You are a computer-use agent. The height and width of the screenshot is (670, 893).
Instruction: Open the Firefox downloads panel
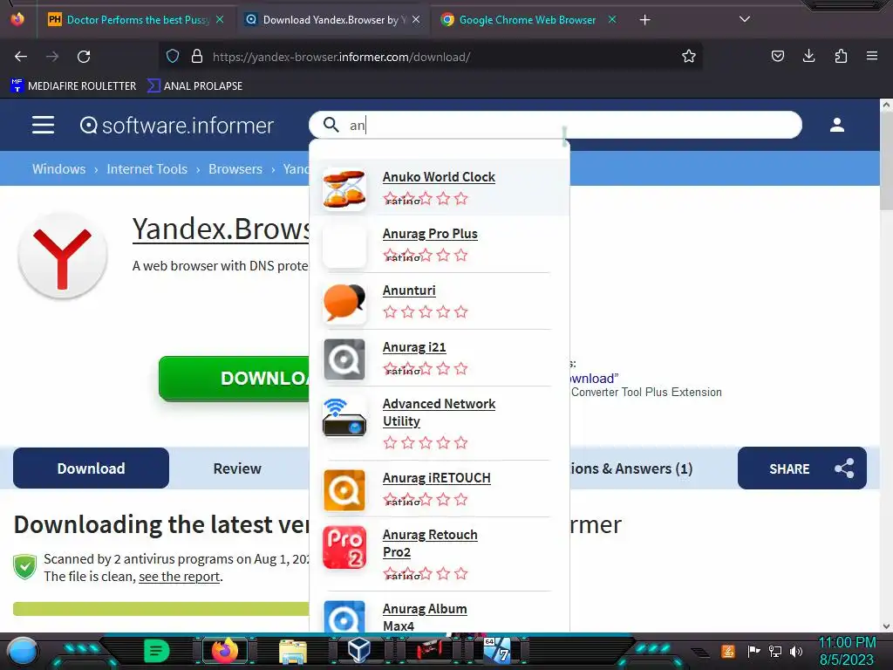pos(808,56)
